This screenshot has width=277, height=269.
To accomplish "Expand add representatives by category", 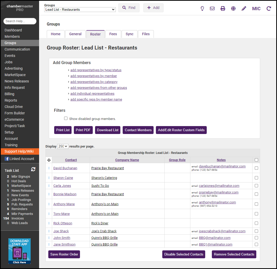I will [x=94, y=82].
